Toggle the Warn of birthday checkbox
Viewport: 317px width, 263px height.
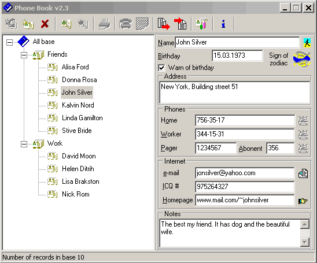[x=161, y=68]
